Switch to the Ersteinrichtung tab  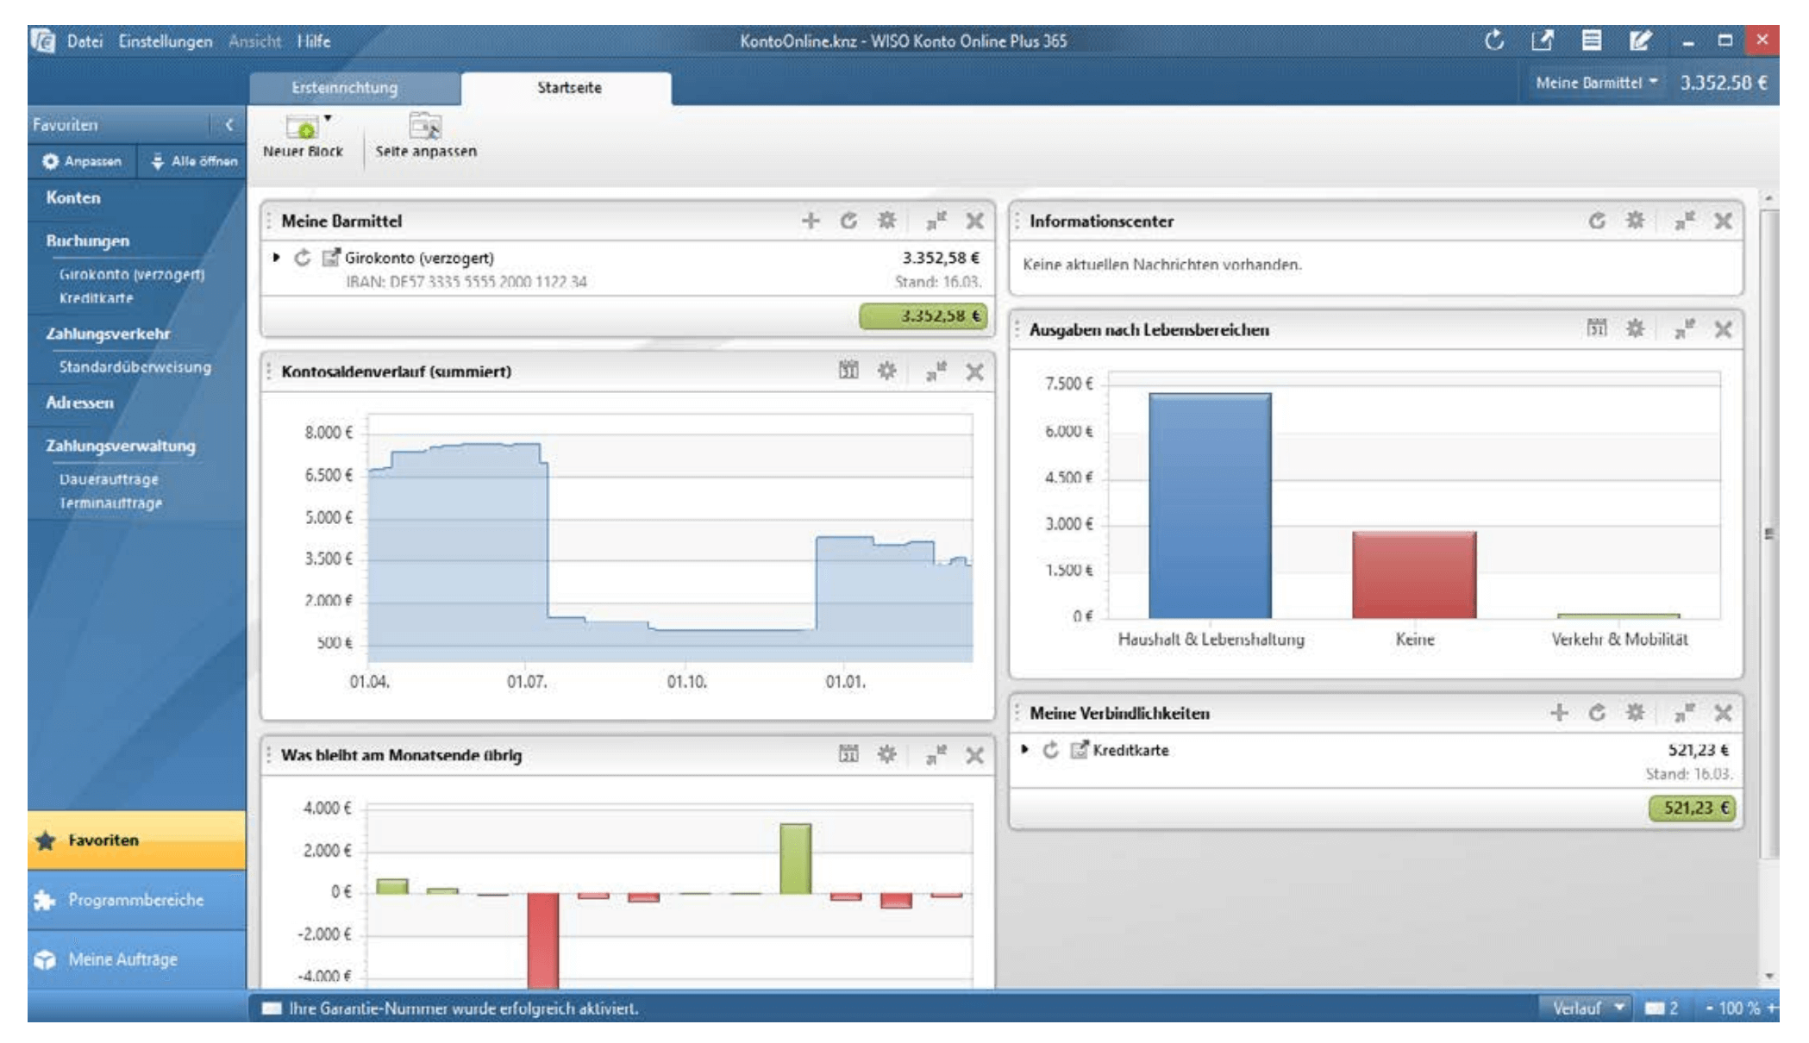(x=345, y=88)
